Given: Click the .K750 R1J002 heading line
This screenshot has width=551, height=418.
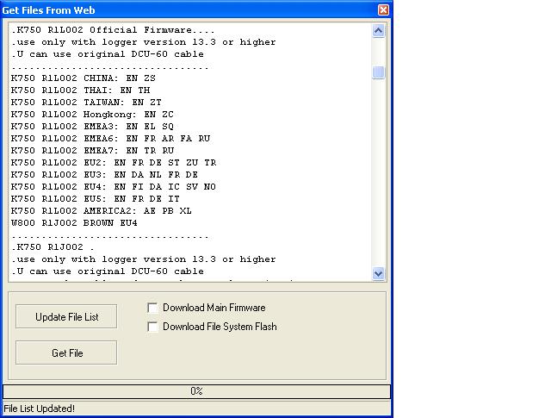Looking at the screenshot, I should coord(53,247).
